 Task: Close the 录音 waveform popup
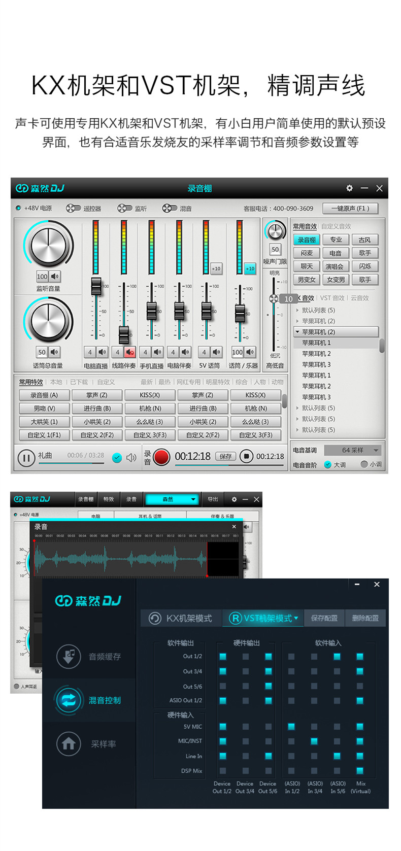tap(234, 527)
